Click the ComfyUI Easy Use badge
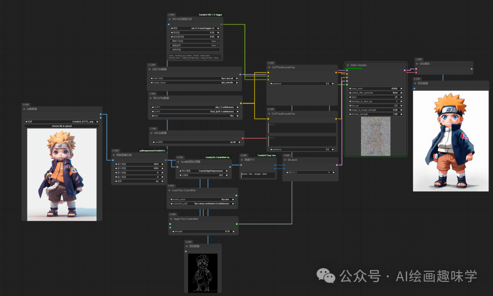 click(x=266, y=155)
